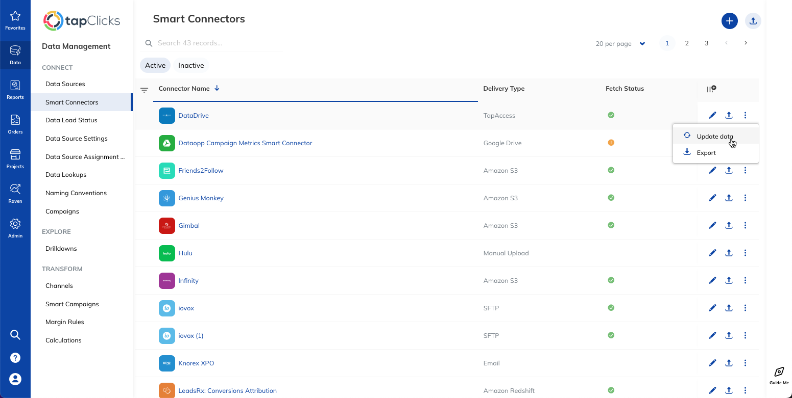Open the Infinity connector link
This screenshot has height=398, width=792.
188,281
